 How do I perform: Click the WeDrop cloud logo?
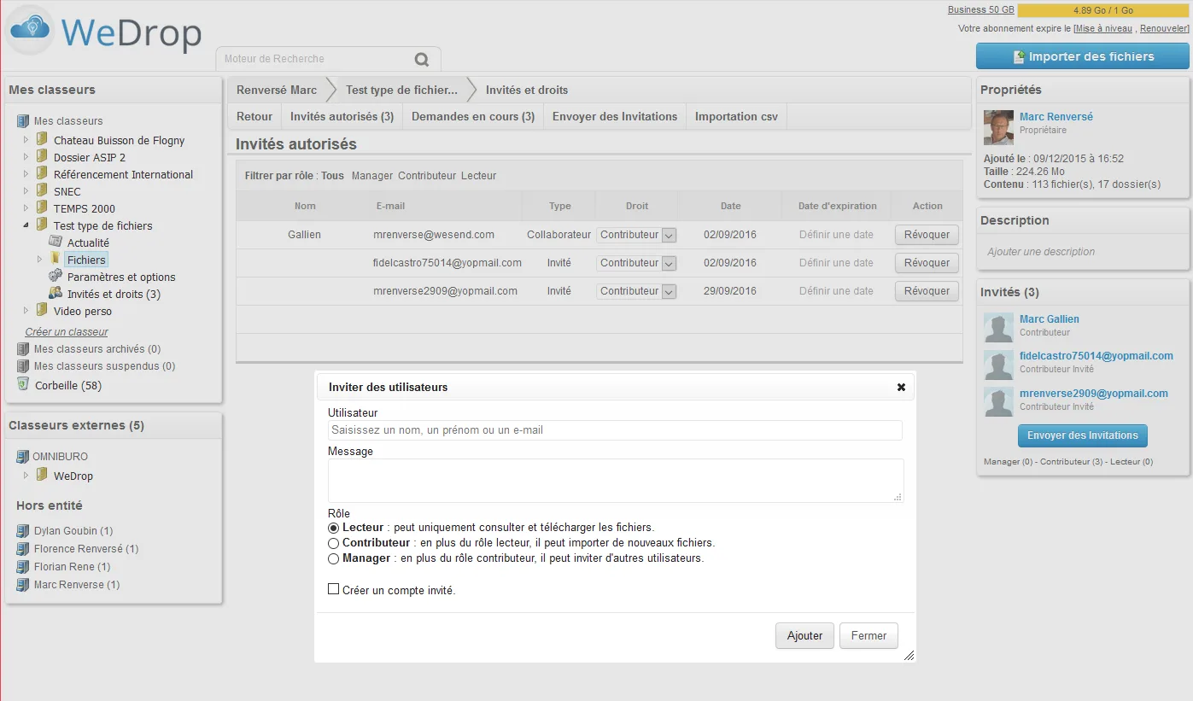click(x=29, y=32)
